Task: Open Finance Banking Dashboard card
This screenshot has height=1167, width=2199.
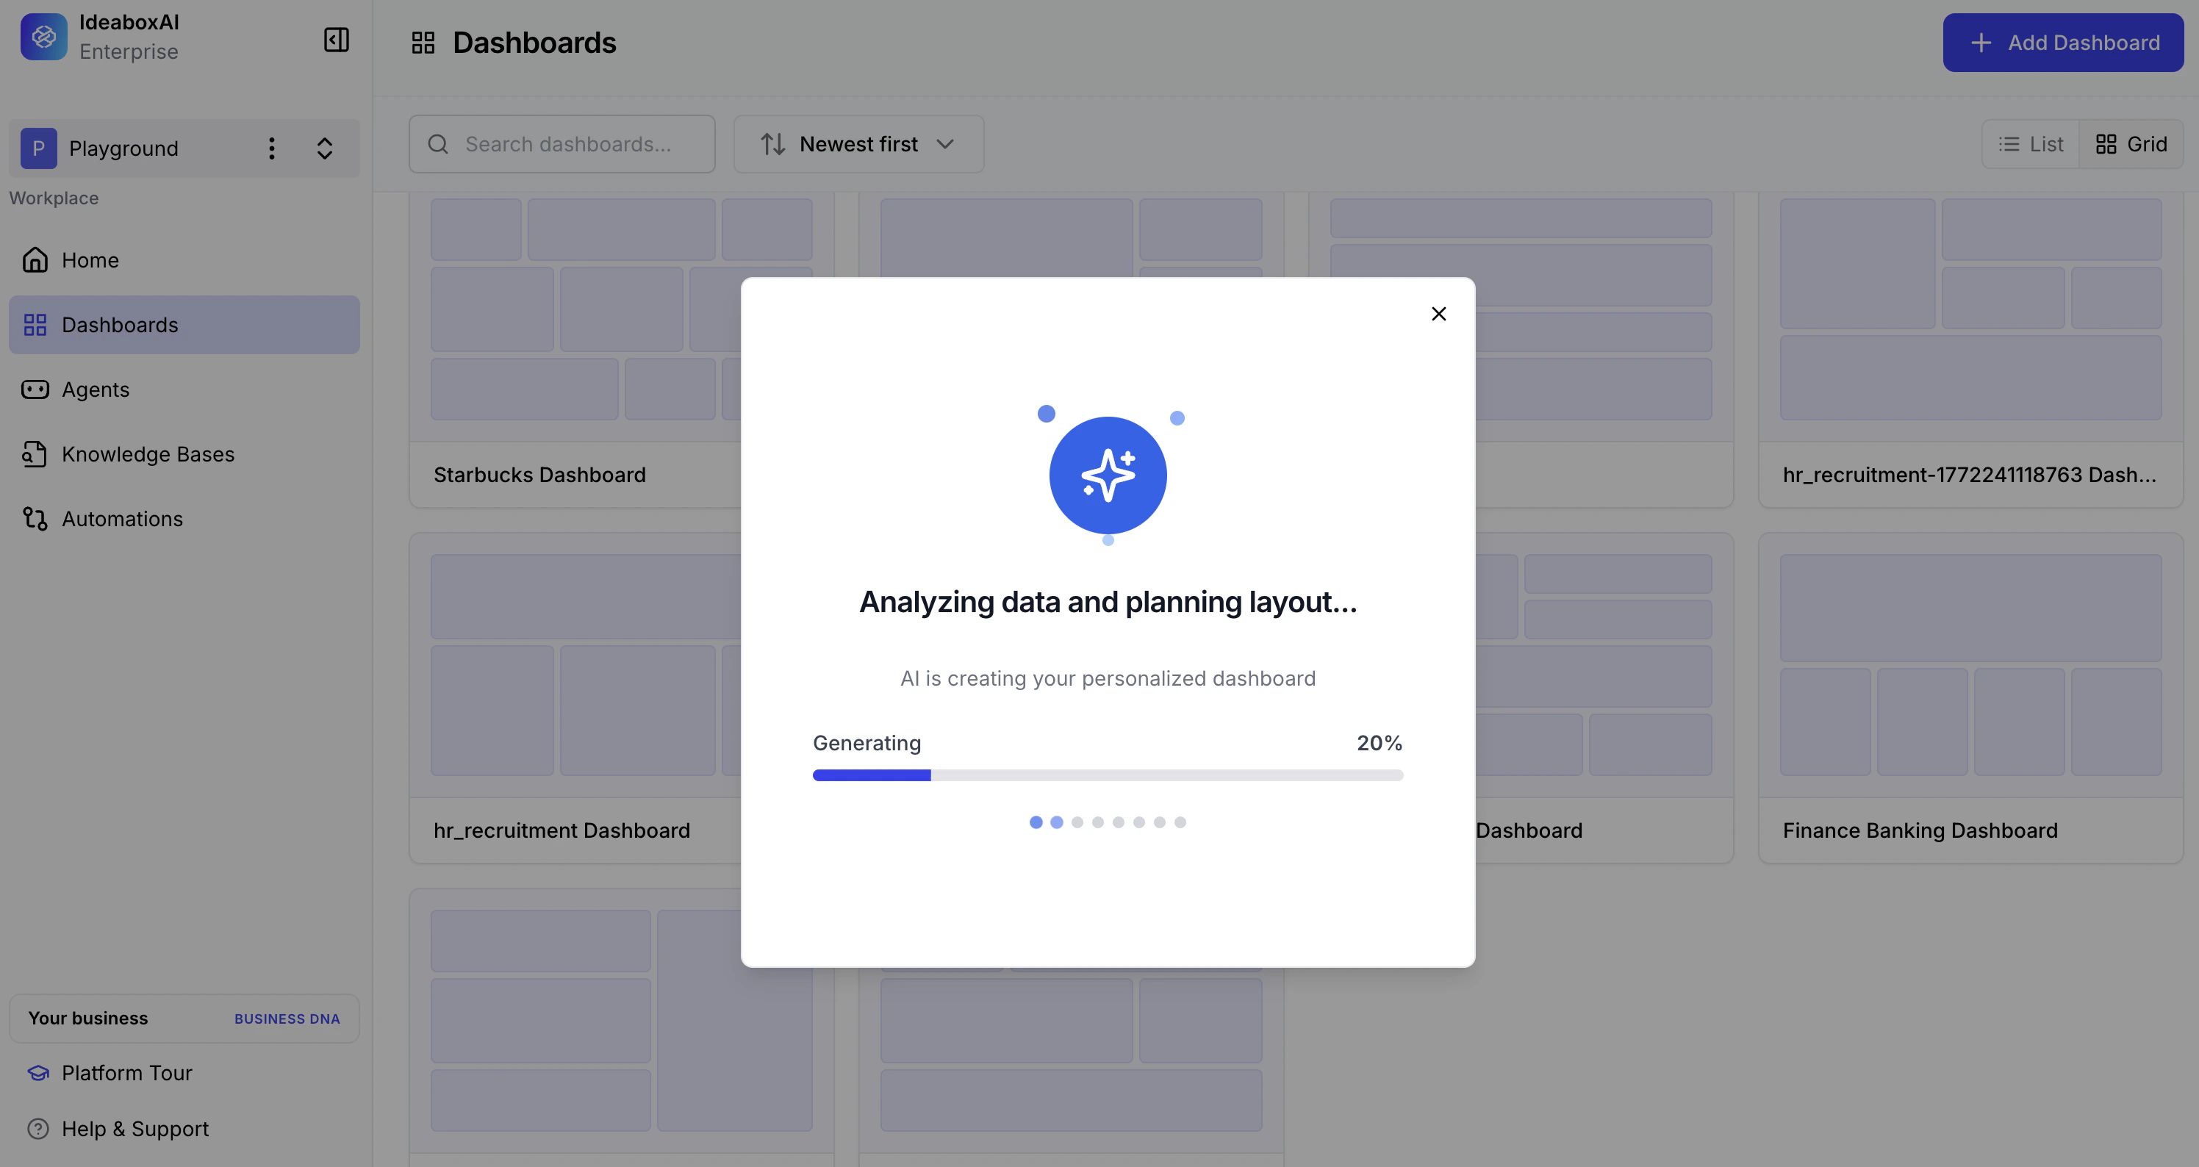Action: tap(1970, 698)
